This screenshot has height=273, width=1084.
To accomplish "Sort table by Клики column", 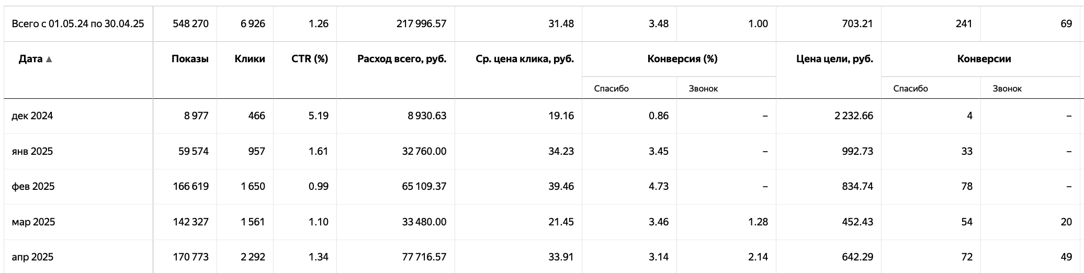I will click(x=250, y=59).
